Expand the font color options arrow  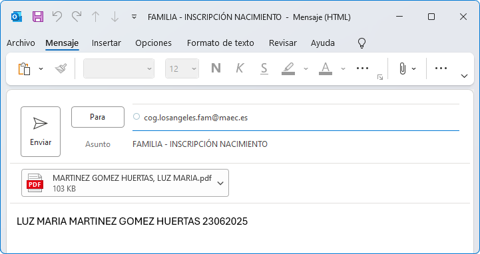[x=343, y=68]
